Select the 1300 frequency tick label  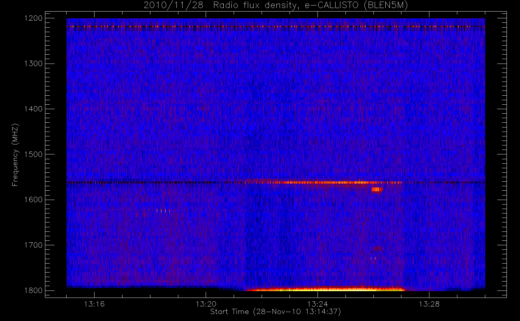(34, 64)
